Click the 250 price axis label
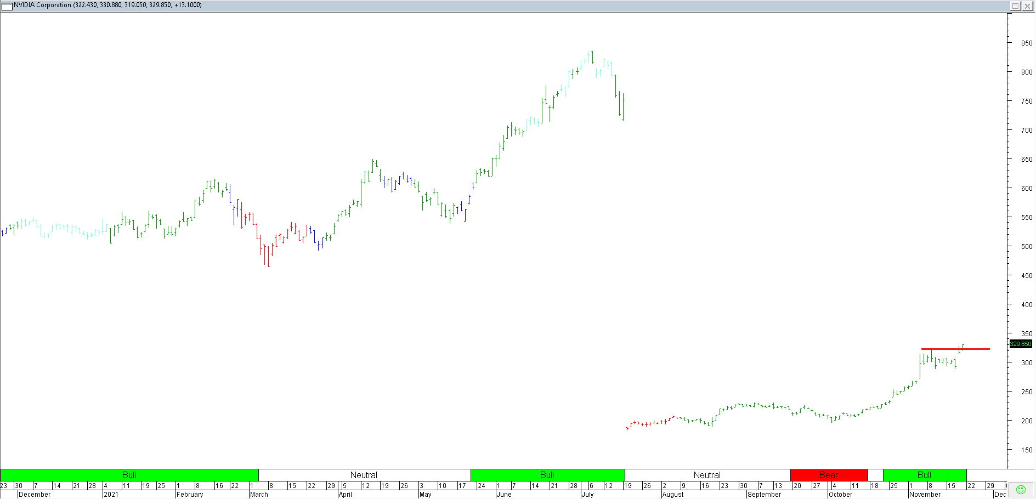 (1026, 392)
